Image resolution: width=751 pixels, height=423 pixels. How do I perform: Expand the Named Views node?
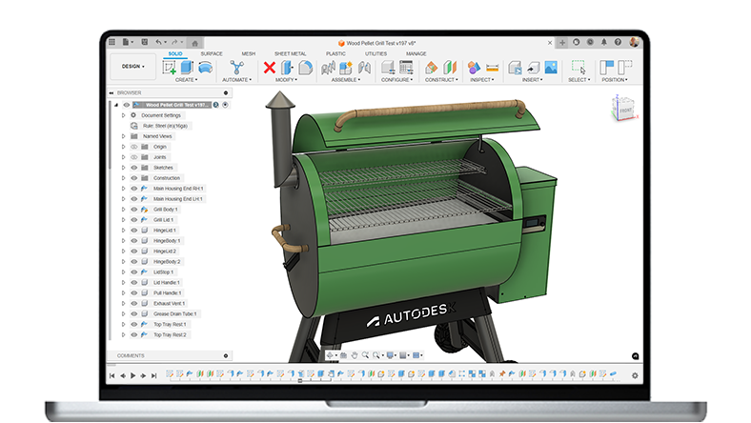[x=124, y=136]
